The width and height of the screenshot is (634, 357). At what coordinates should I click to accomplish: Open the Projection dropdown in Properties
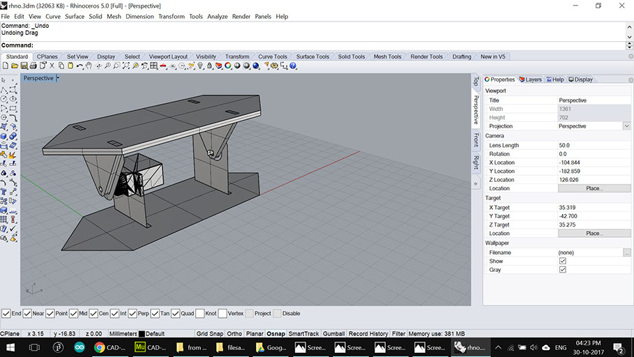tap(626, 126)
